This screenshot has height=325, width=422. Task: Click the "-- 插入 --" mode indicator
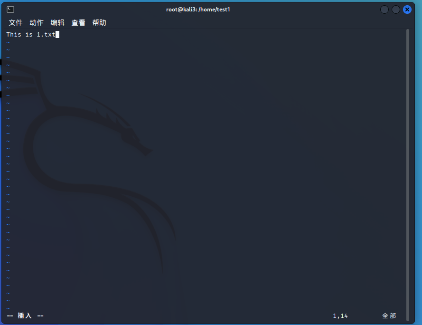[25, 315]
